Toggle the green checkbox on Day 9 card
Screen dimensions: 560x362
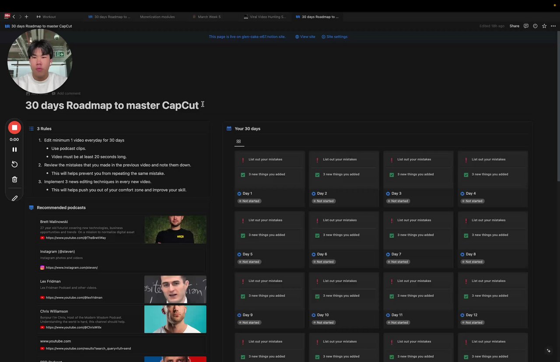click(243, 296)
